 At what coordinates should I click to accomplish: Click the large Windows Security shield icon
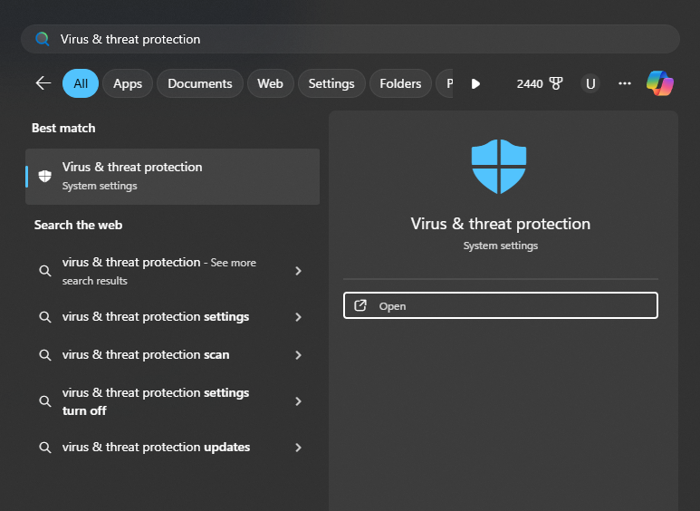click(498, 166)
